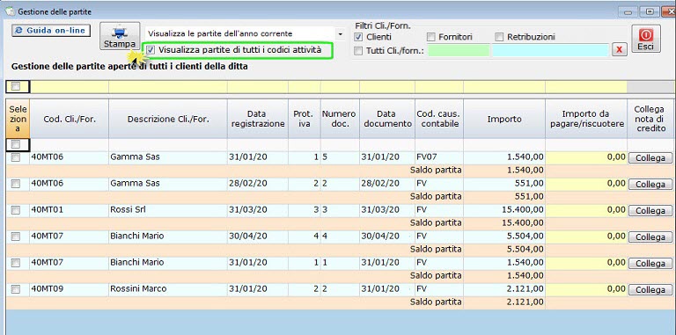The width and height of the screenshot is (676, 335).
Task: Clear the Cli./forn. filter with red X
Action: [619, 50]
